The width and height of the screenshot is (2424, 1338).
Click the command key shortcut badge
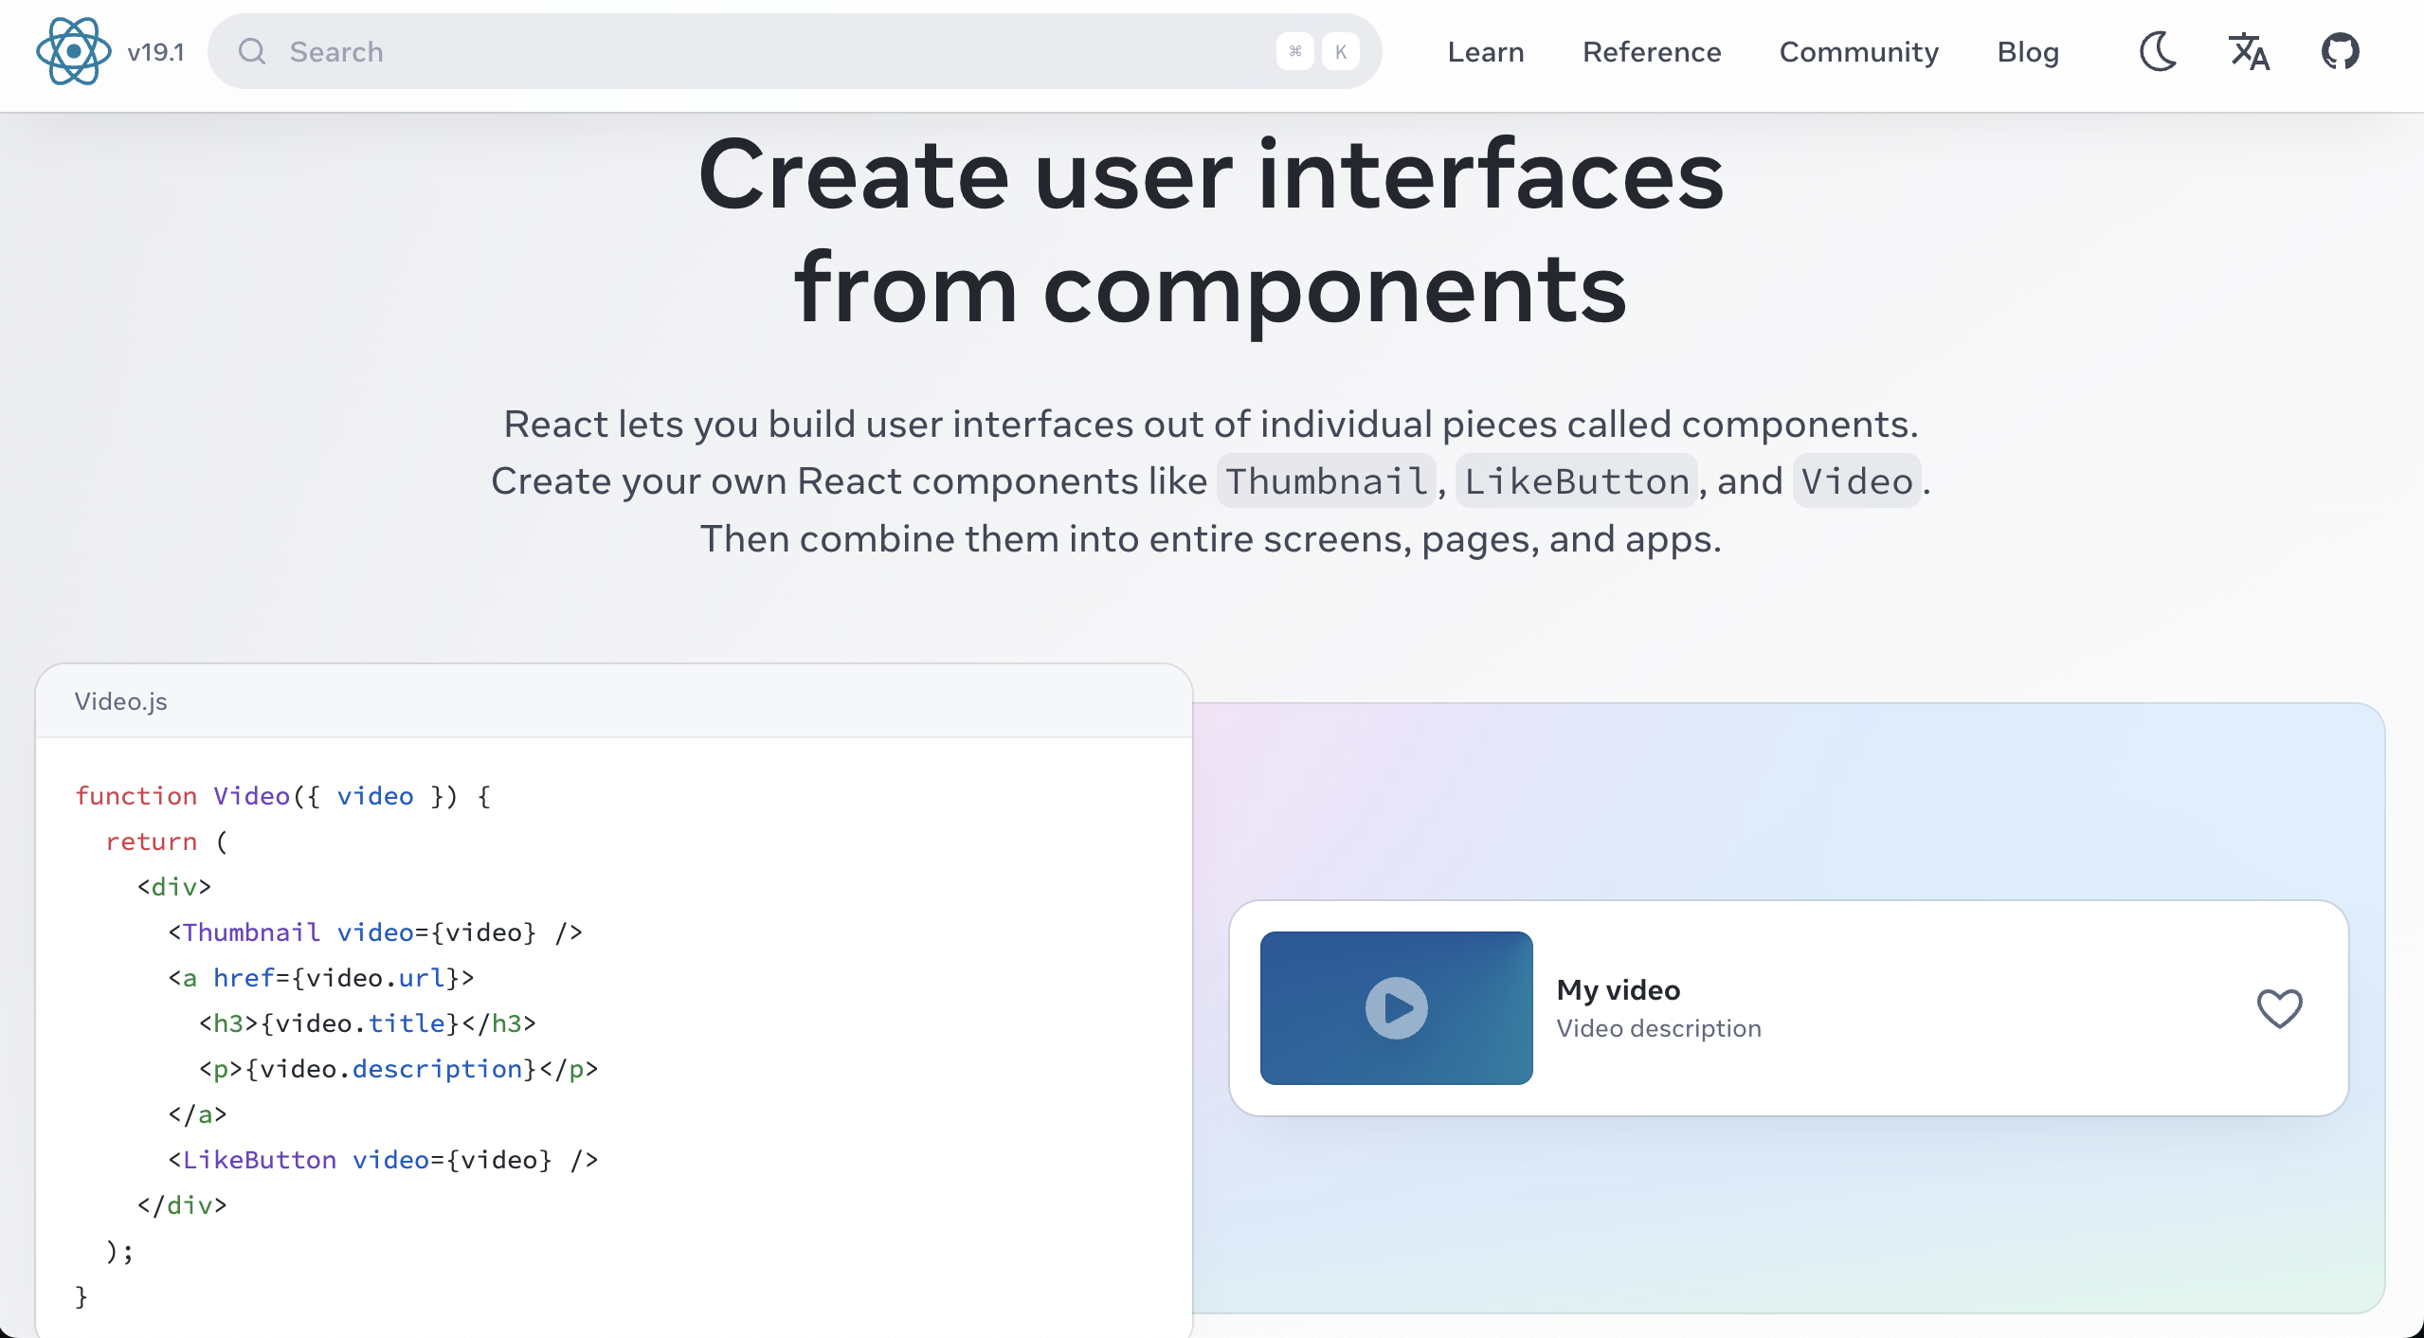pyautogui.click(x=1294, y=51)
